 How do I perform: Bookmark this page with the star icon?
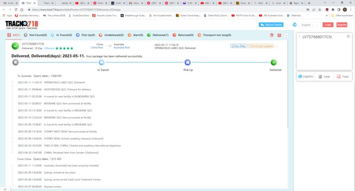coord(319,10)
